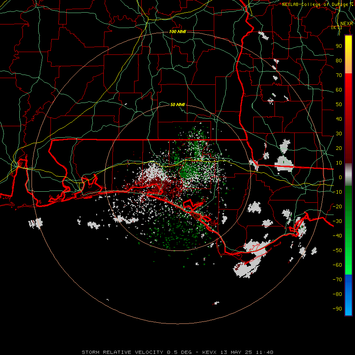Click the 30 value on velocity scale
355x355 pixels.
tap(339, 134)
